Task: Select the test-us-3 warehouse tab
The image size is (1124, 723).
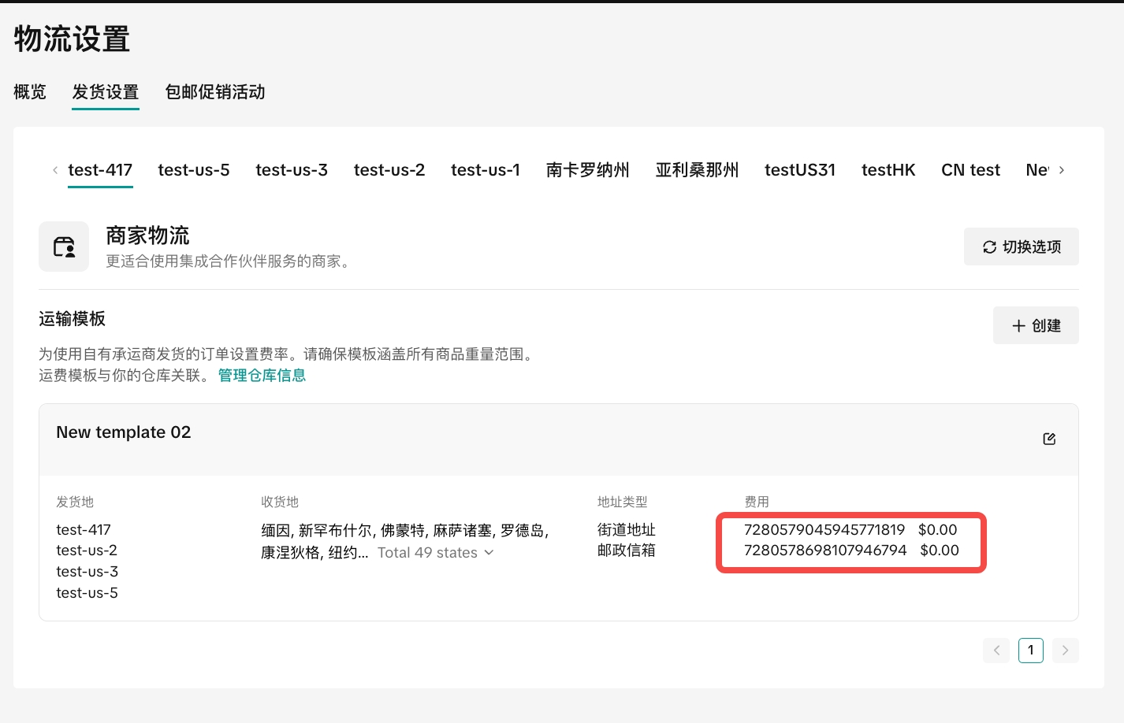Action: (292, 170)
